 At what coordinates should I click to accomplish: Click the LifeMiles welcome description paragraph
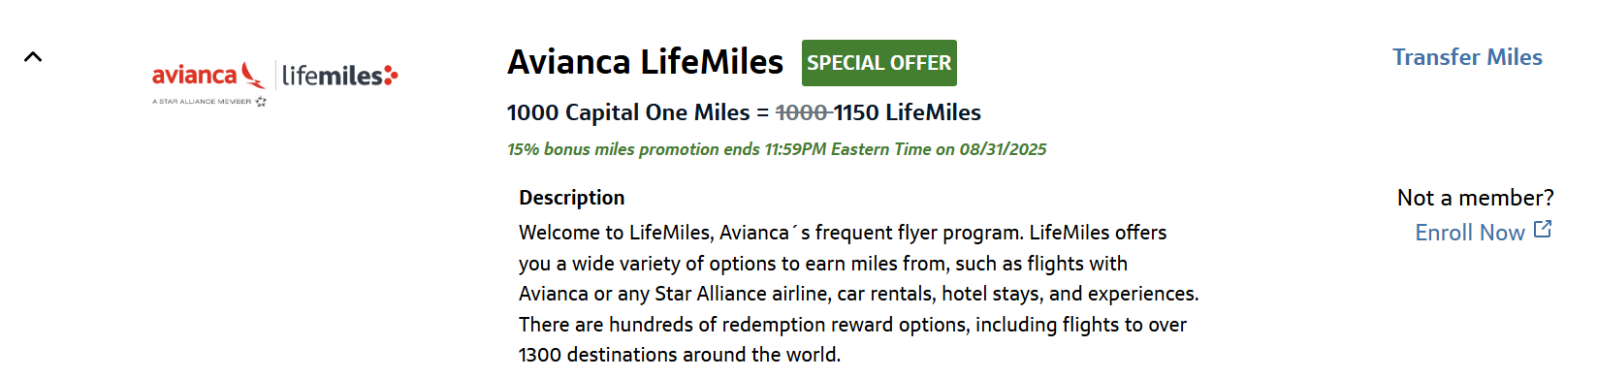point(859,294)
